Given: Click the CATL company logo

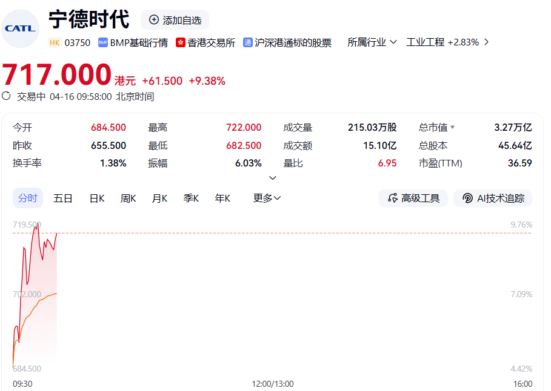Looking at the screenshot, I should (20, 28).
